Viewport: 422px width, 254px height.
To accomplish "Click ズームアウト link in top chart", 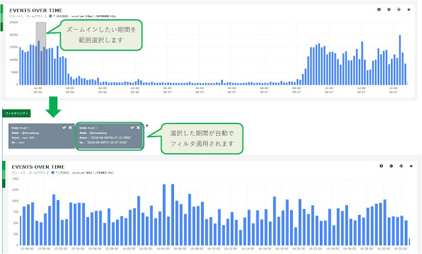I will (34, 16).
